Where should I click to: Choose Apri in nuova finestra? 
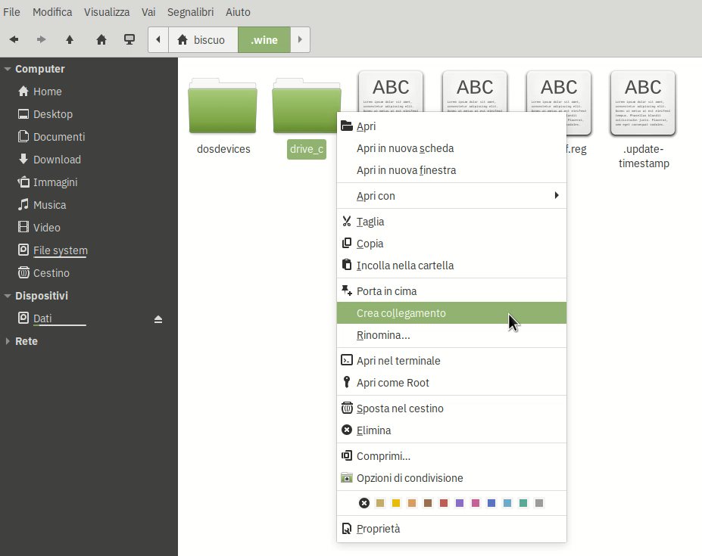pyautogui.click(x=451, y=170)
